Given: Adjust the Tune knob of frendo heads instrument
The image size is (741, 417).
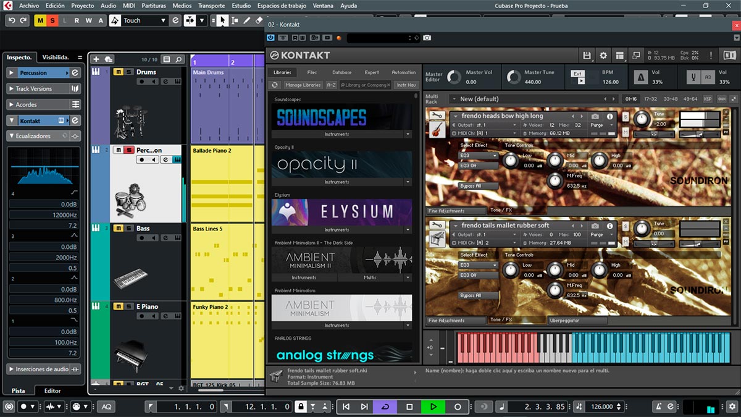Looking at the screenshot, I should click(x=642, y=120).
